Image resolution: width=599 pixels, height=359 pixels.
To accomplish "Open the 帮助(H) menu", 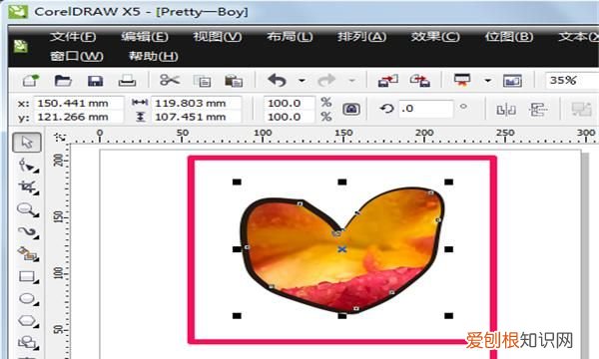I will coord(154,57).
